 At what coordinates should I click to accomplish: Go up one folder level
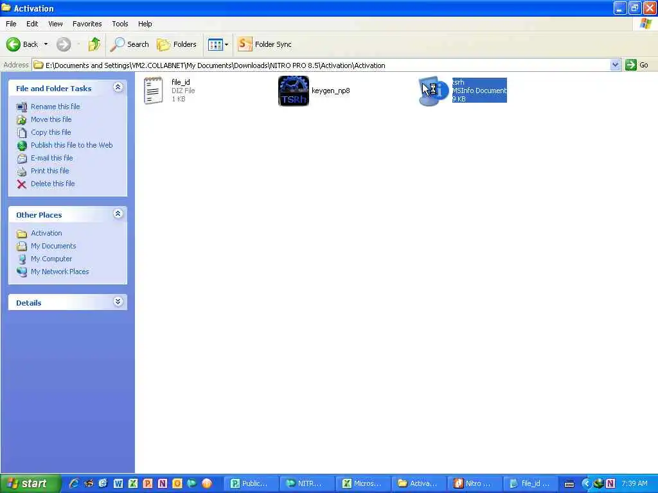(94, 44)
